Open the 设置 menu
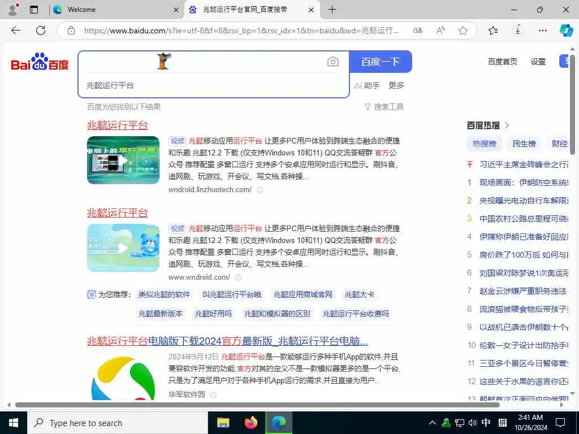The width and height of the screenshot is (579, 434). pos(538,62)
